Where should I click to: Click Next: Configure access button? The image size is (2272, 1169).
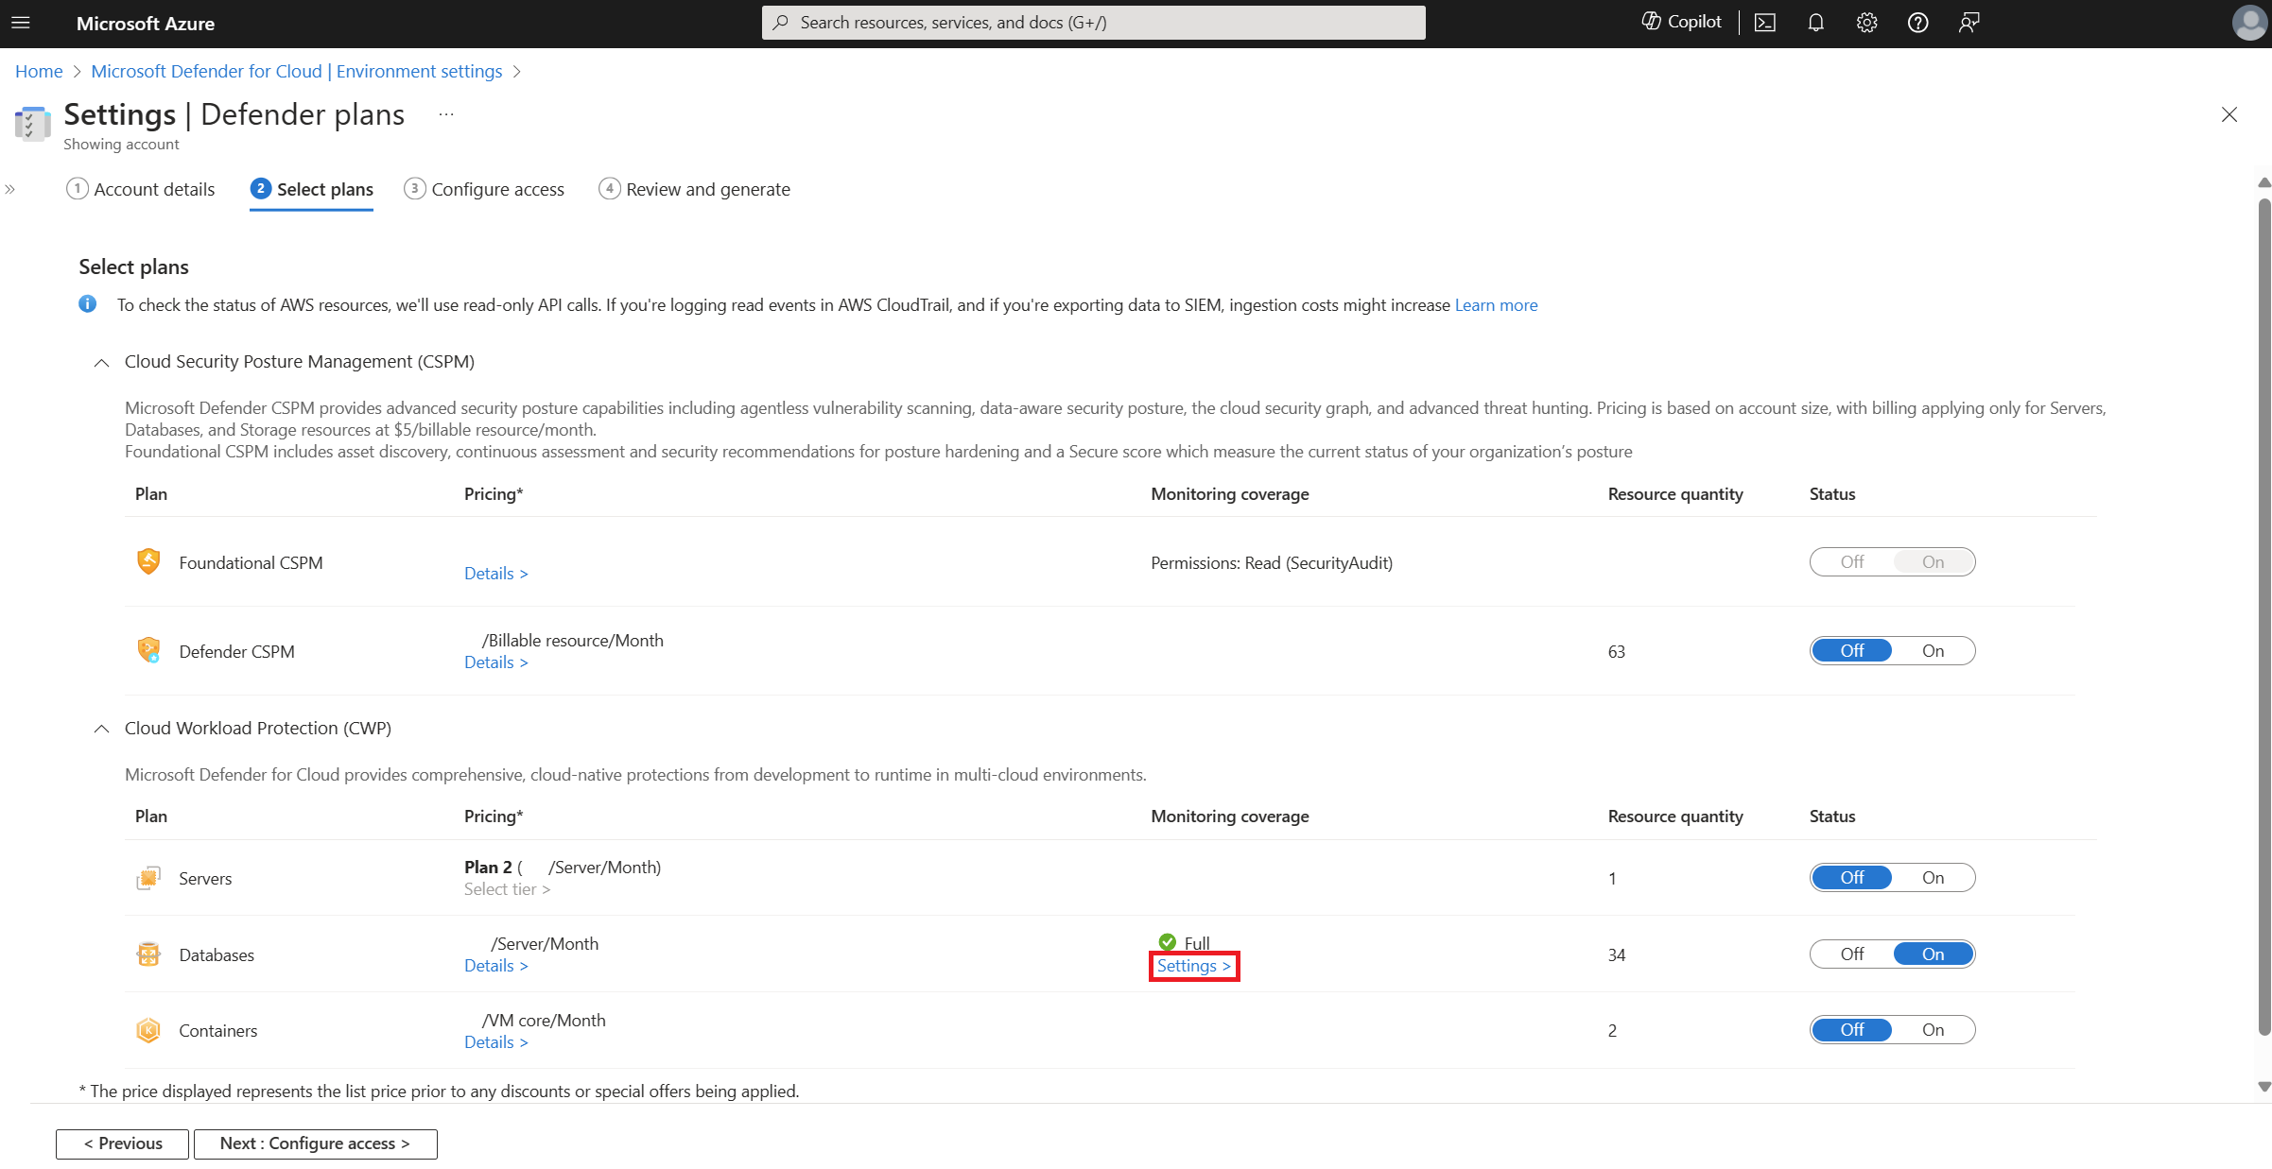click(x=315, y=1143)
